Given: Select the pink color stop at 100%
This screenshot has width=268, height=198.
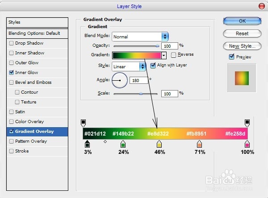Looking at the screenshot, I should tap(247, 144).
